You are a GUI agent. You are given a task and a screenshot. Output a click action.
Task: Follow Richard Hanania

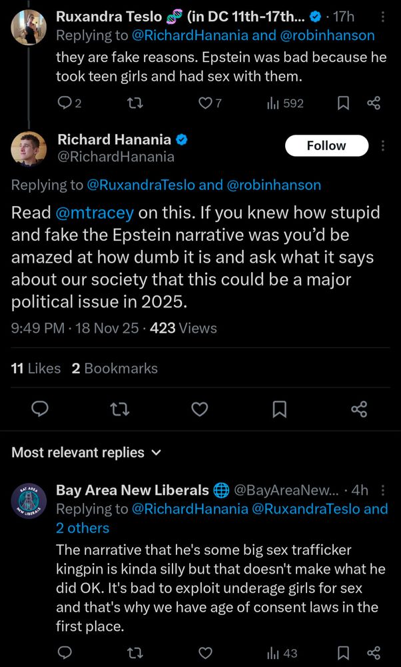[326, 145]
